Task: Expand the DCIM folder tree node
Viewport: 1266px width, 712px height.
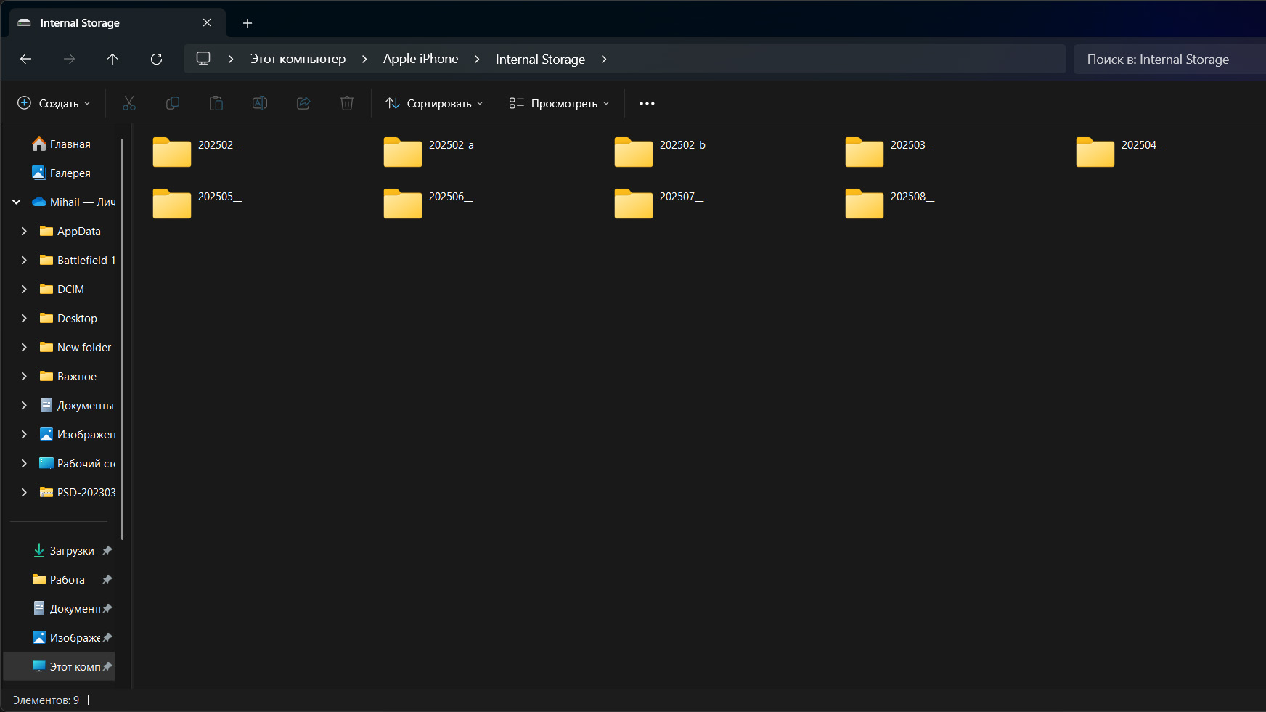Action: [24, 289]
